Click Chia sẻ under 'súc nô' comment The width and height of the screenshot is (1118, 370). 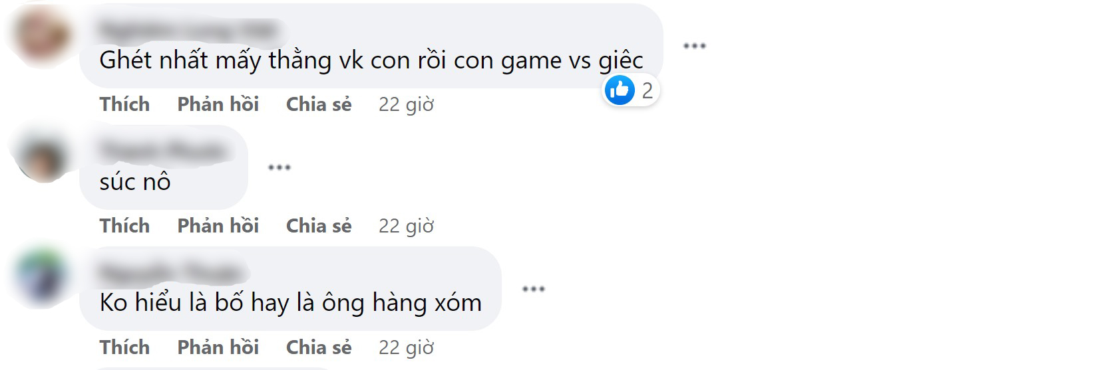point(319,226)
